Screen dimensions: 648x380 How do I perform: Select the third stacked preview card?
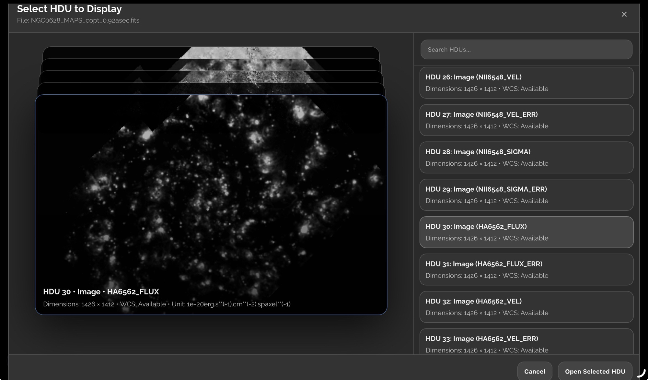click(211, 77)
